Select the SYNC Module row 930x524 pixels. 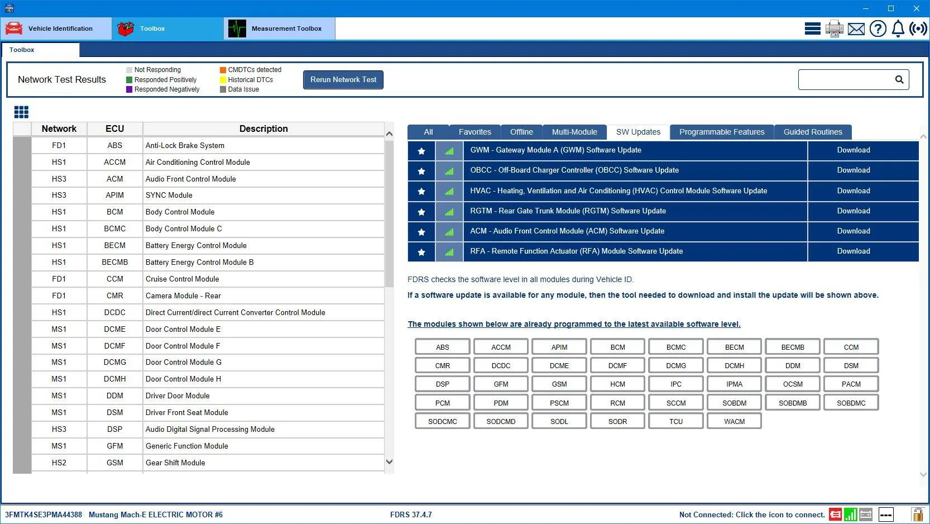click(208, 195)
